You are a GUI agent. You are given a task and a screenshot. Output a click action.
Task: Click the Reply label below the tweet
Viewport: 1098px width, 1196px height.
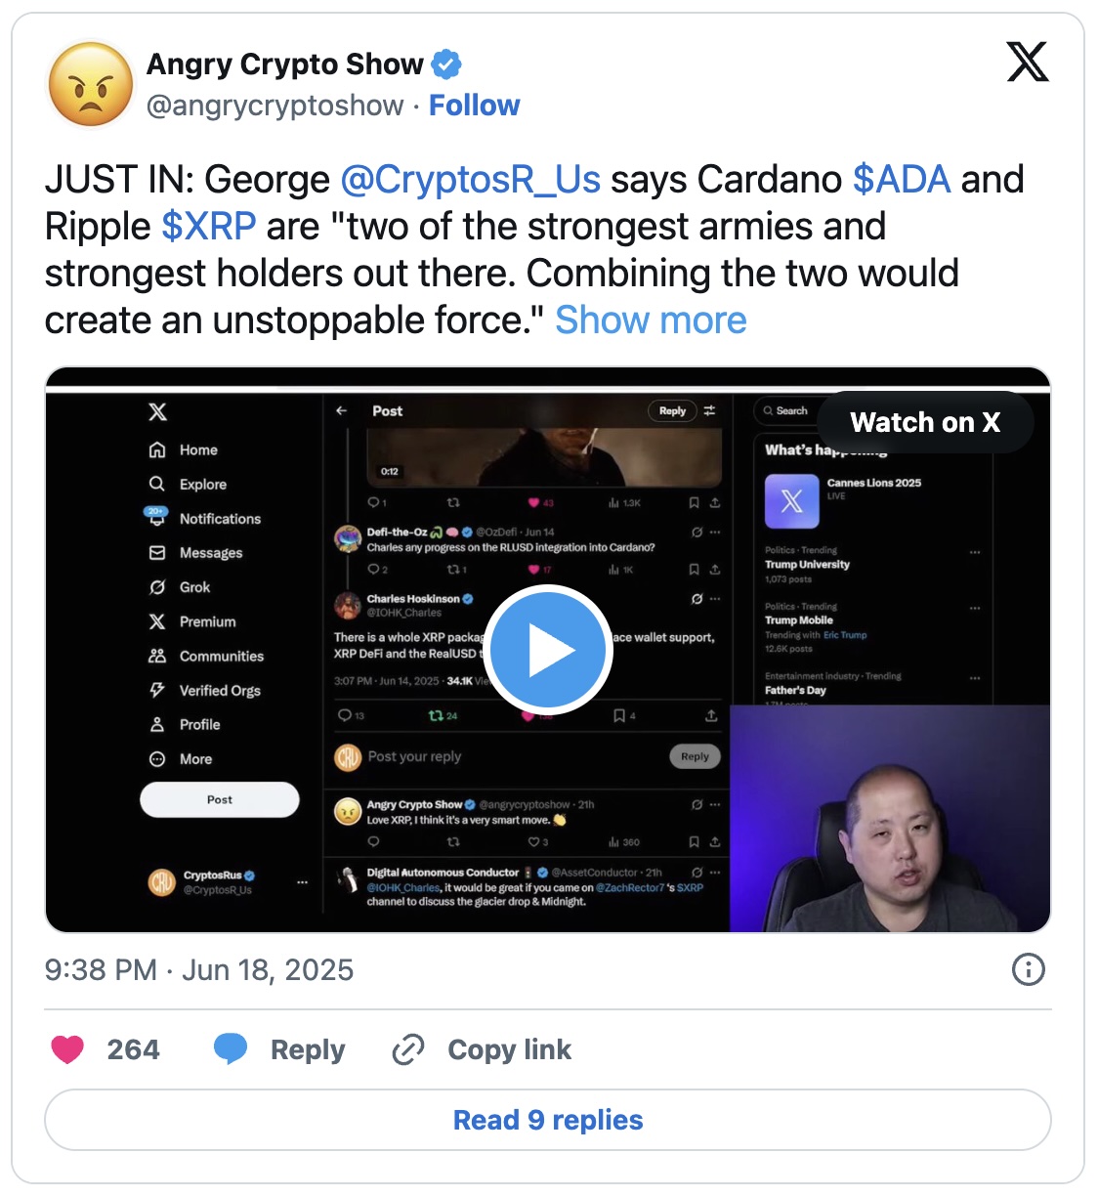point(308,1049)
